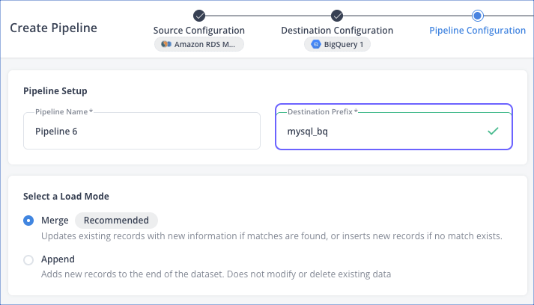The height and width of the screenshot is (305, 534).
Task: Click the Recommended badge beside Merge
Action: [x=116, y=221]
